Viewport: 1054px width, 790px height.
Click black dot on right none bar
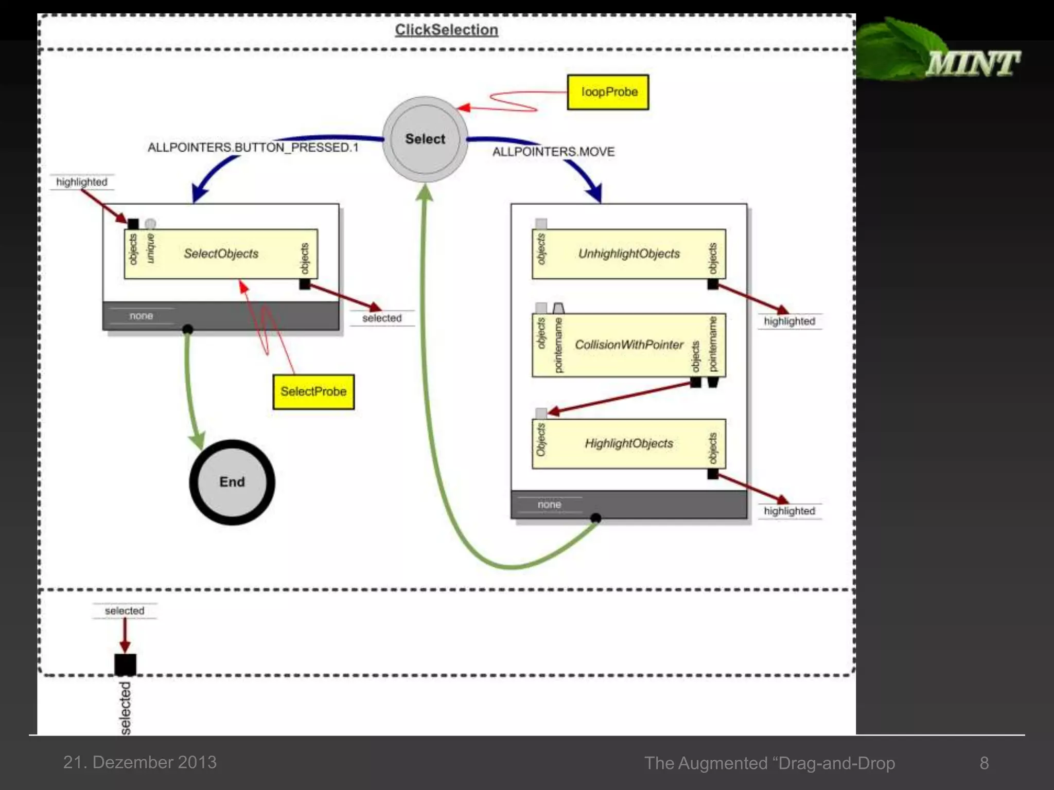595,518
